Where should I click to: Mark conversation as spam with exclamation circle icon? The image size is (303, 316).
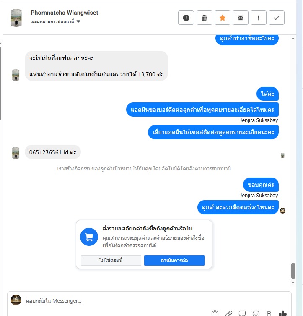(186, 18)
